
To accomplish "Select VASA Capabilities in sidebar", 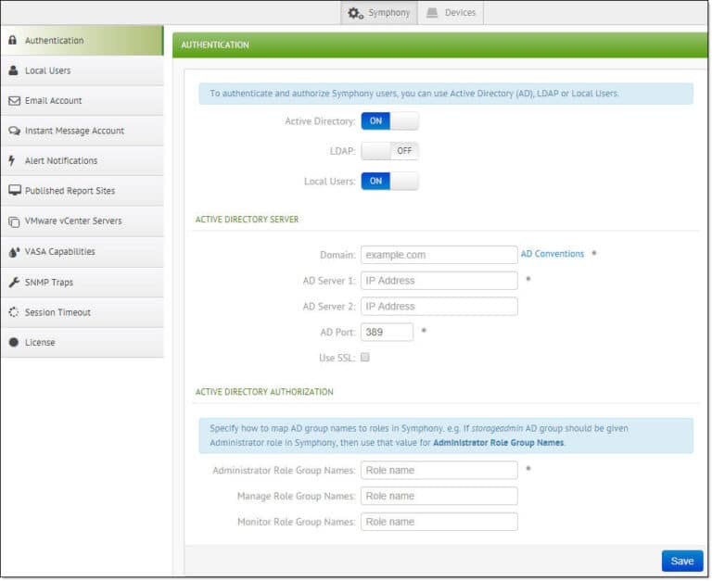I will tap(83, 251).
